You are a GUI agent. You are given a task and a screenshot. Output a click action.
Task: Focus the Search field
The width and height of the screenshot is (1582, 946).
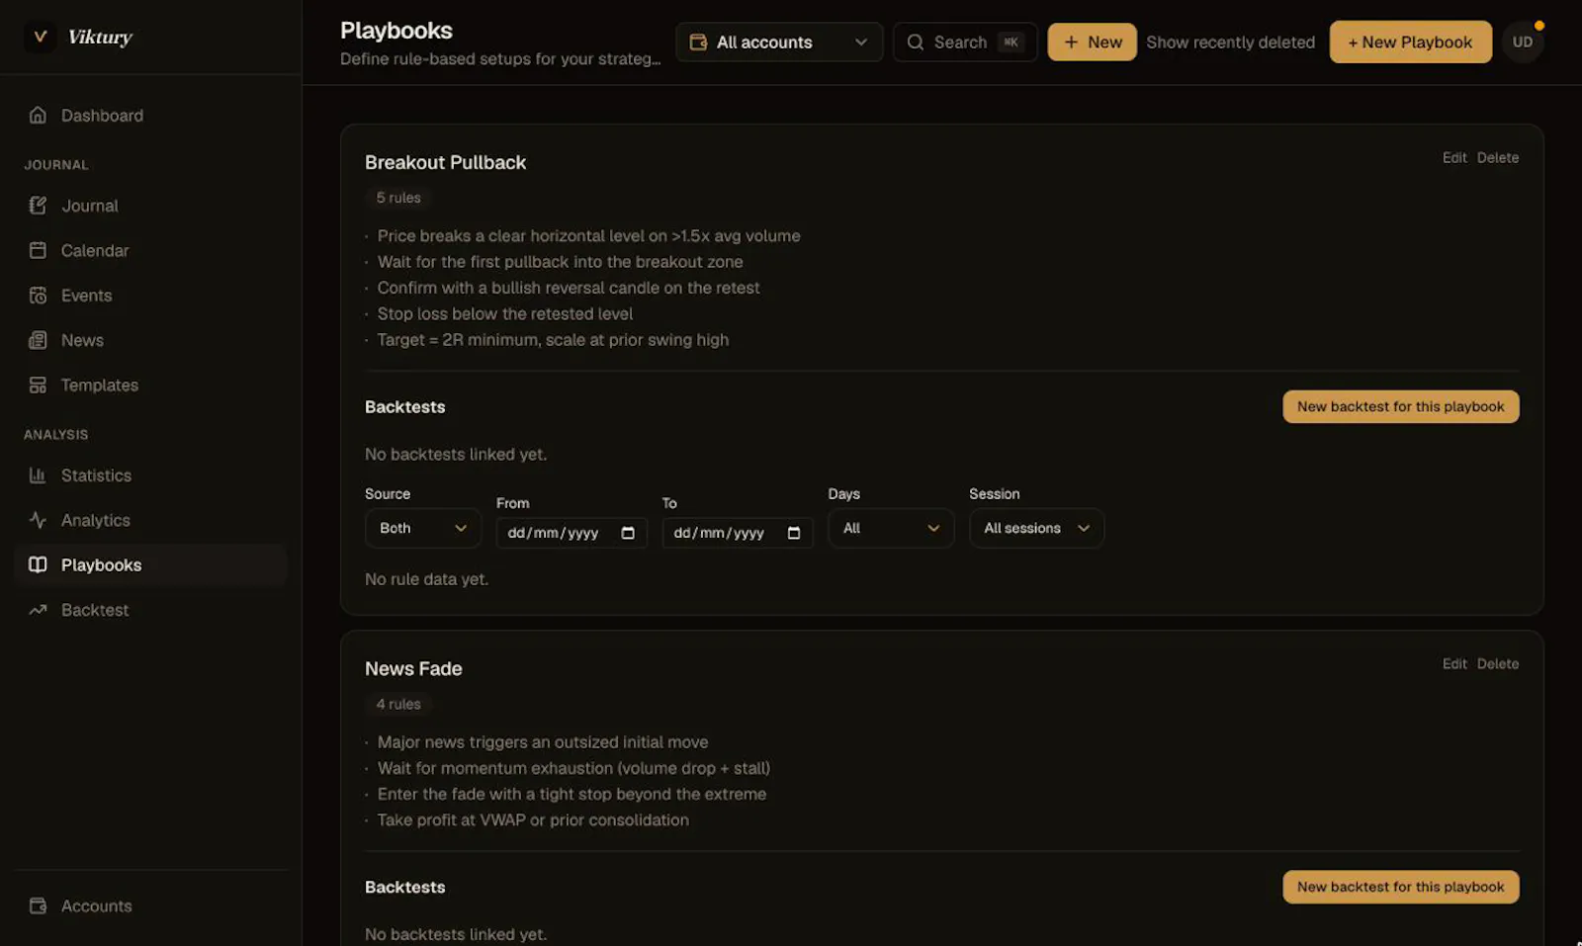click(x=965, y=43)
